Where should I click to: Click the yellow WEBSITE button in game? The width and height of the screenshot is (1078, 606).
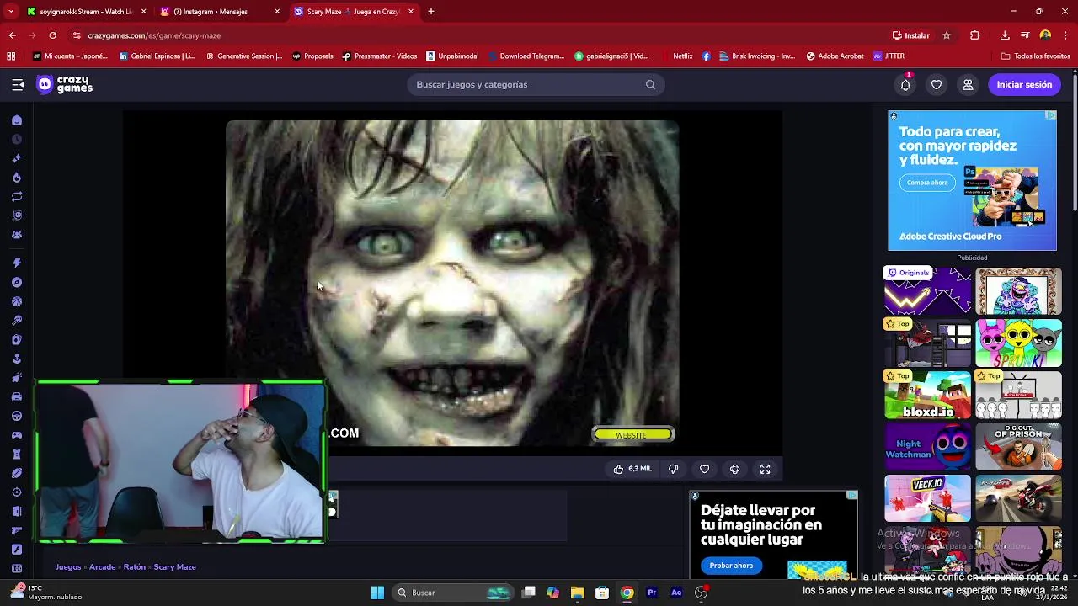633,434
